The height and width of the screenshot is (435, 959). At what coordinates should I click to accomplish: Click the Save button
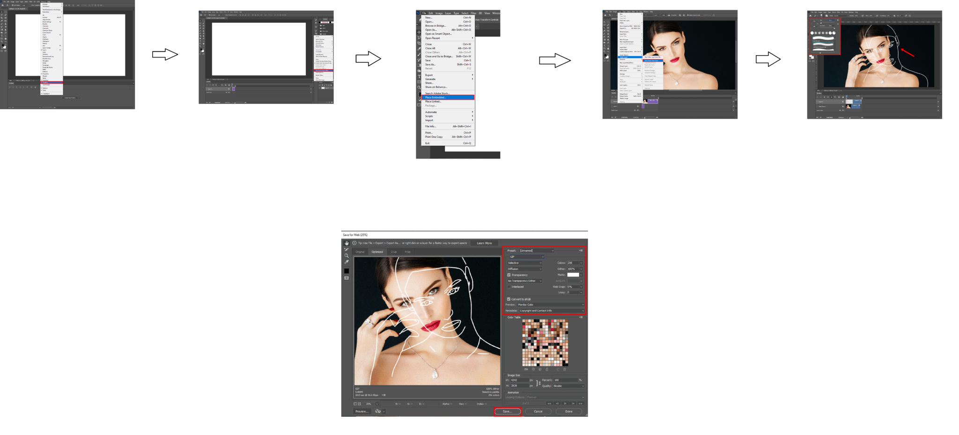click(x=507, y=412)
